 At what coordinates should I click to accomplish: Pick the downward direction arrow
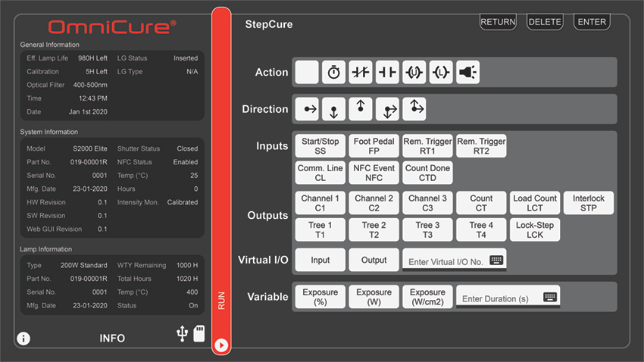point(333,109)
